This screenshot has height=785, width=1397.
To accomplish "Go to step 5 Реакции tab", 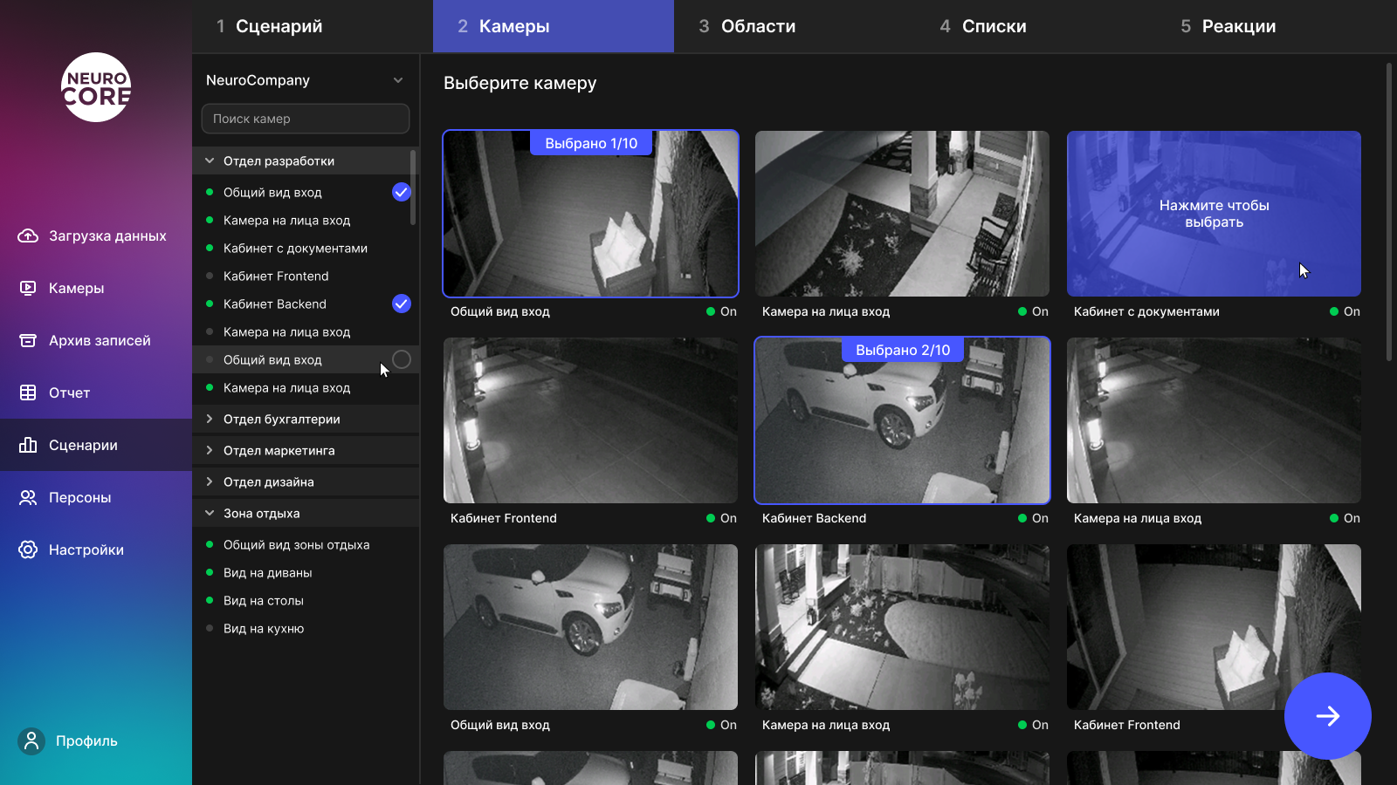I will tap(1277, 26).
